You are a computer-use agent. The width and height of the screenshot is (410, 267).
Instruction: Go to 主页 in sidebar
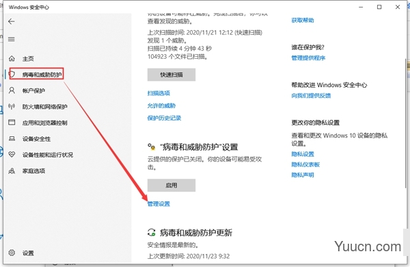pyautogui.click(x=28, y=59)
